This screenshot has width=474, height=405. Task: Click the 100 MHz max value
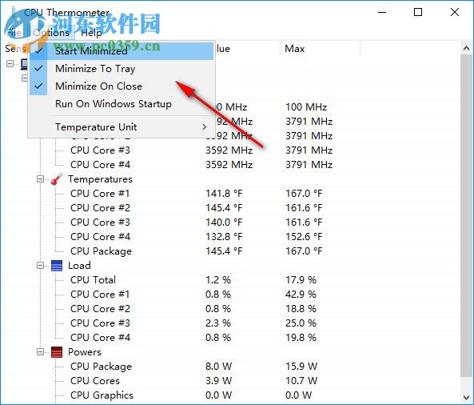tap(306, 107)
